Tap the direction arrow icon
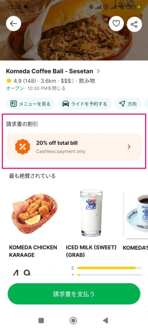The height and width of the screenshot is (330, 148). 122,104
